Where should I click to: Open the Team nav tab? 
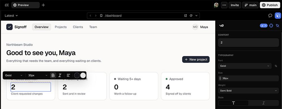click(93, 27)
